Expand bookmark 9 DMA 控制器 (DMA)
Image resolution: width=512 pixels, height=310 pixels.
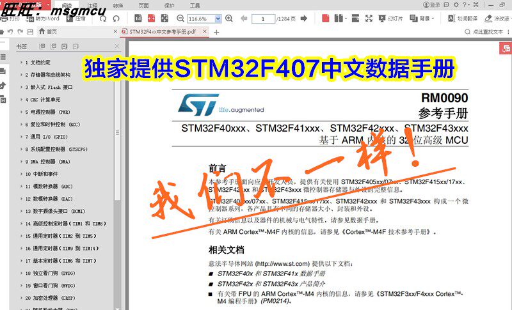point(21,161)
